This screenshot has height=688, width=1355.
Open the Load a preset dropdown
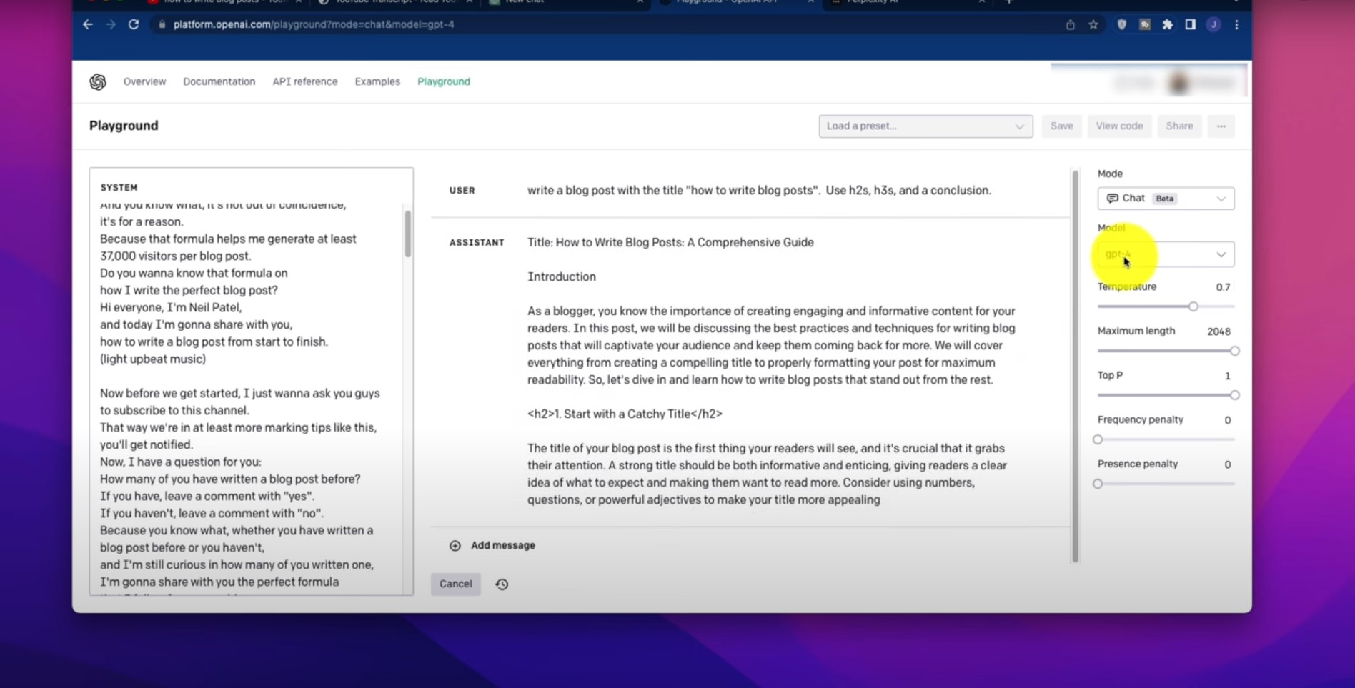pyautogui.click(x=925, y=126)
